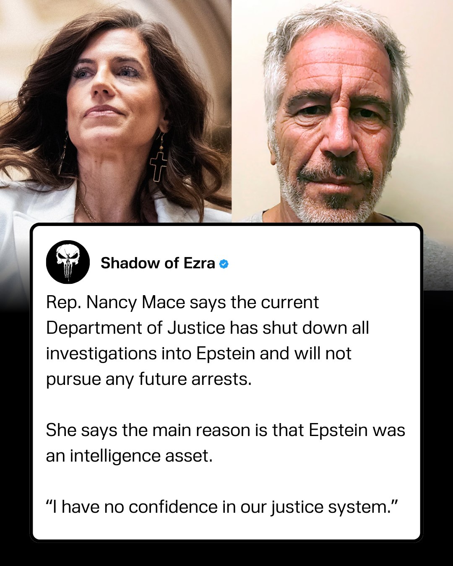Click the blue verified checkmark badge
Viewport: 453px width, 566px height.
click(x=224, y=264)
